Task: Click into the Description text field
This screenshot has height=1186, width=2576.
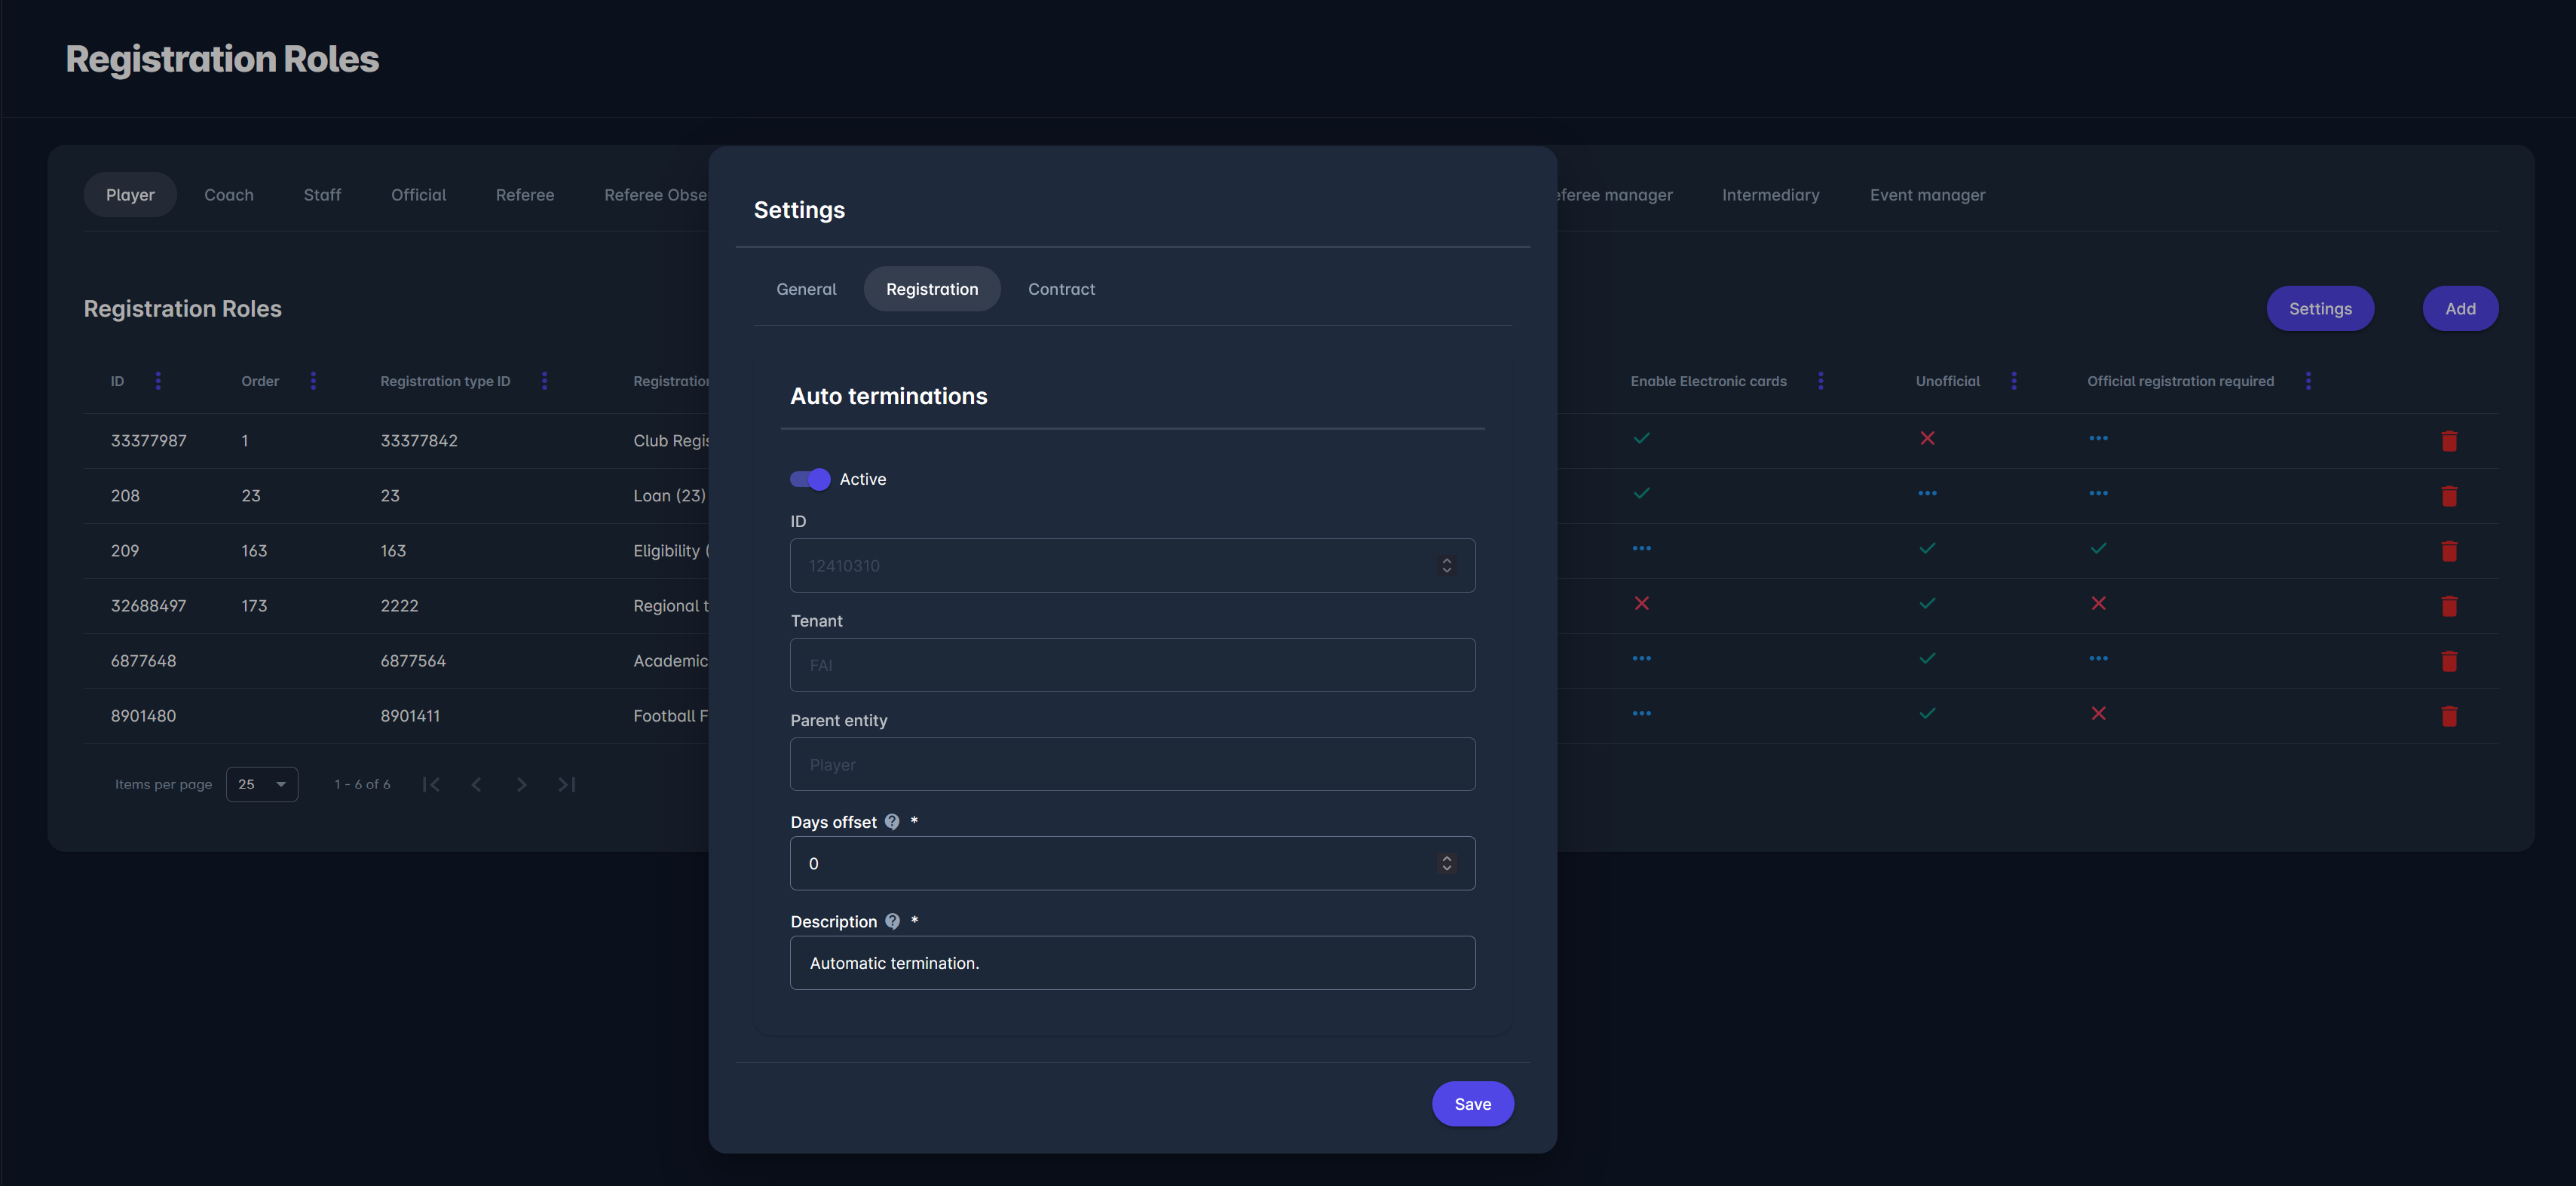Action: pos(1132,963)
